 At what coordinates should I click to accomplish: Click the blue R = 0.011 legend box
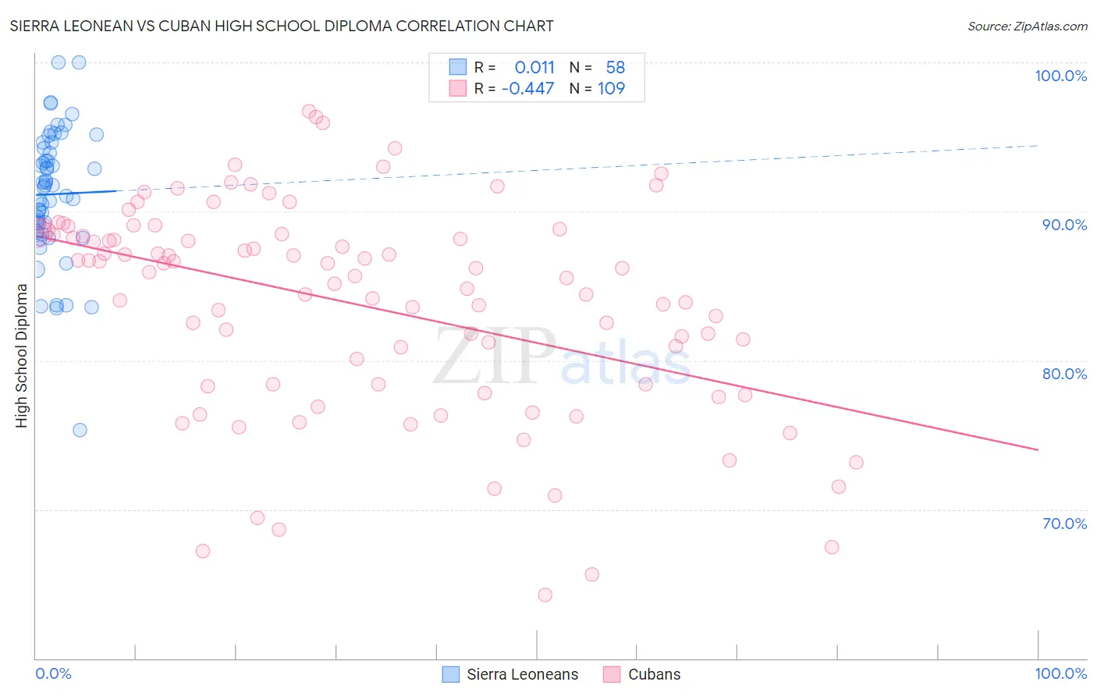457,67
